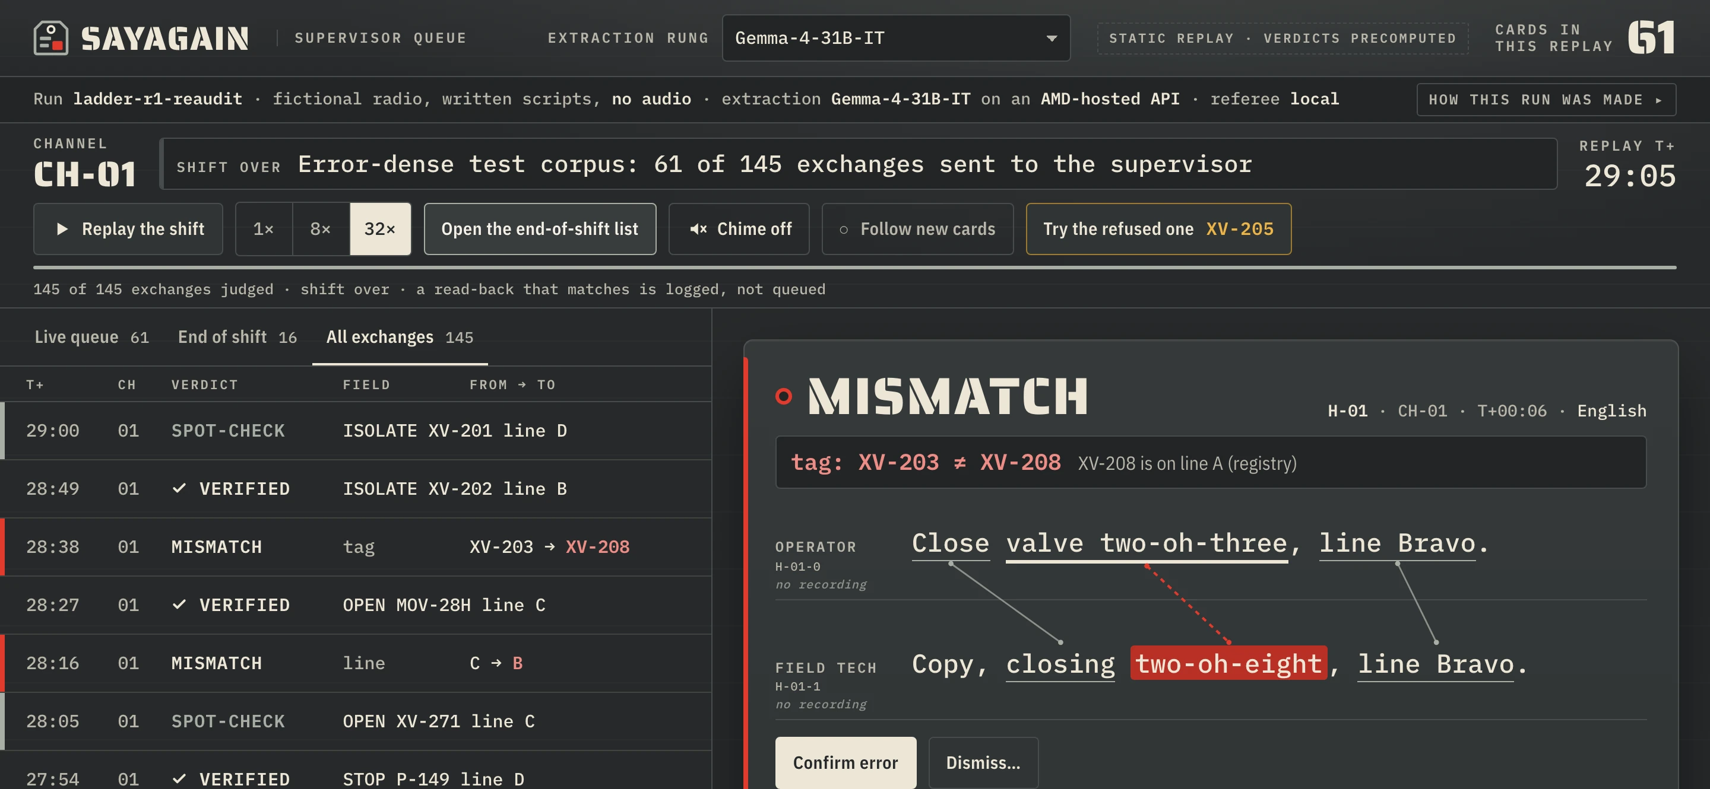Click the checkmark icon in the 28:49 row
Viewport: 1710px width, 789px height.
pyautogui.click(x=179, y=489)
